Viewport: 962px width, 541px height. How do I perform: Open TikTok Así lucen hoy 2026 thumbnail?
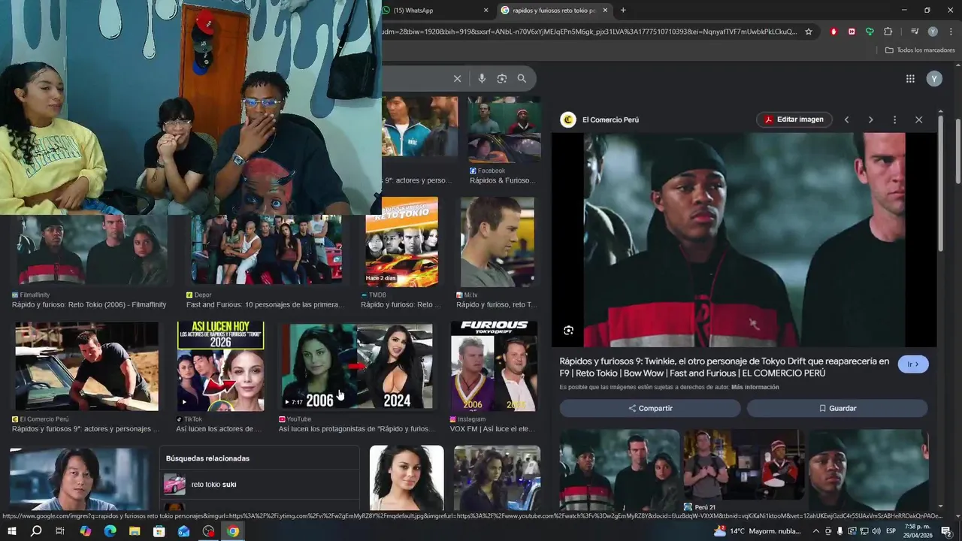(220, 367)
